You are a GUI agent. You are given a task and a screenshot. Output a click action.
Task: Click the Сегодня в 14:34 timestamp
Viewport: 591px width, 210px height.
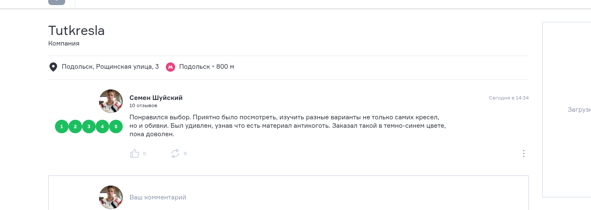(509, 98)
